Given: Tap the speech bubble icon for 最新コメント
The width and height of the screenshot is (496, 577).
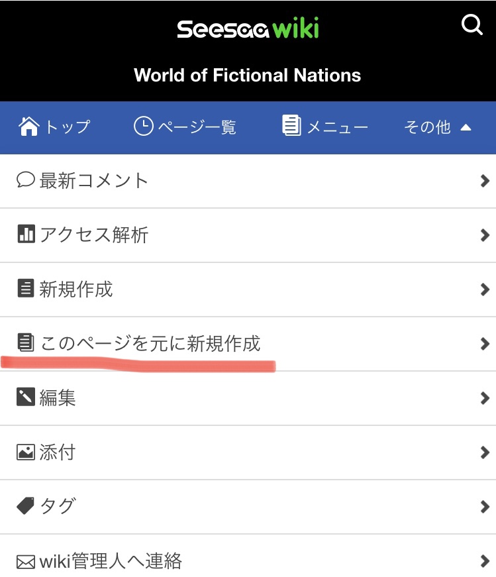Looking at the screenshot, I should pyautogui.click(x=26, y=180).
